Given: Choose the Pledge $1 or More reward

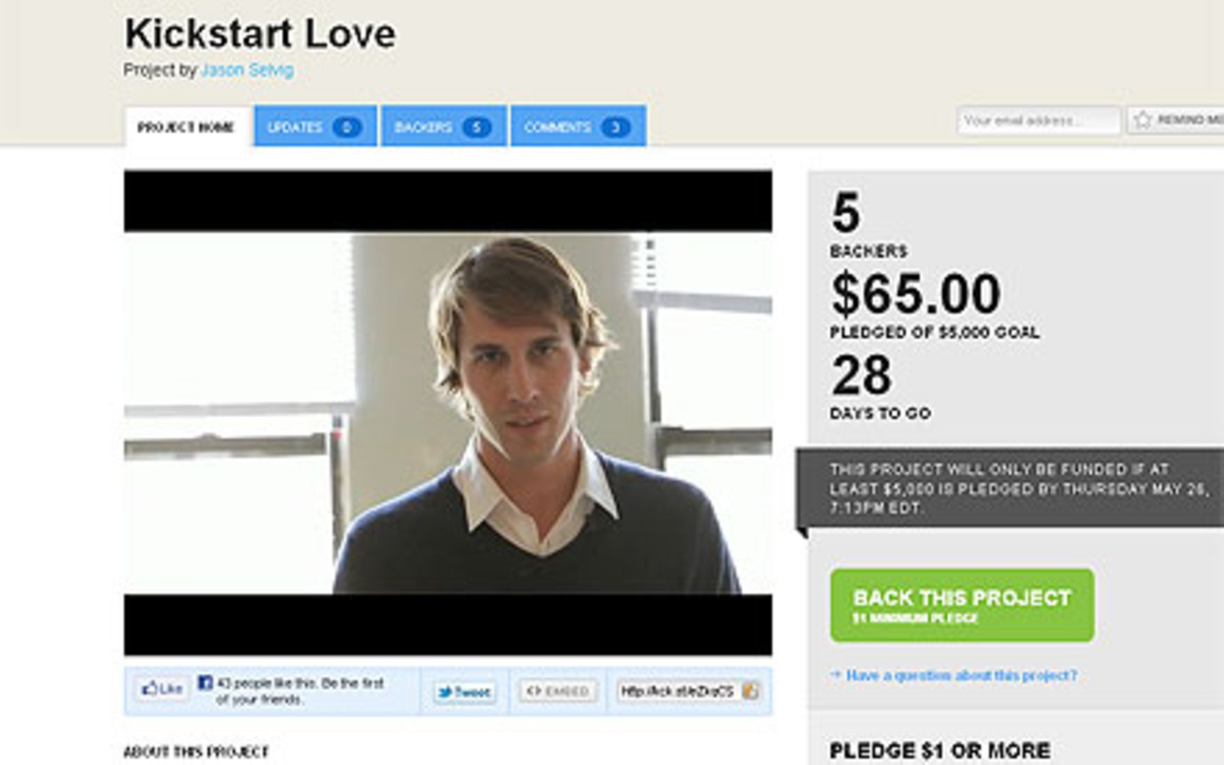Looking at the screenshot, I should click(x=940, y=750).
